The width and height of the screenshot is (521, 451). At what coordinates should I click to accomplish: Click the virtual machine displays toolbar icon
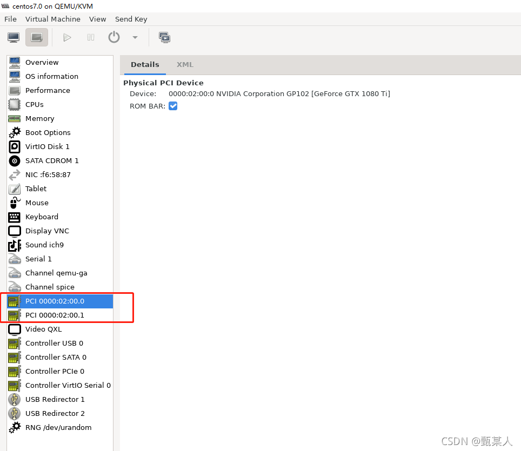point(165,37)
